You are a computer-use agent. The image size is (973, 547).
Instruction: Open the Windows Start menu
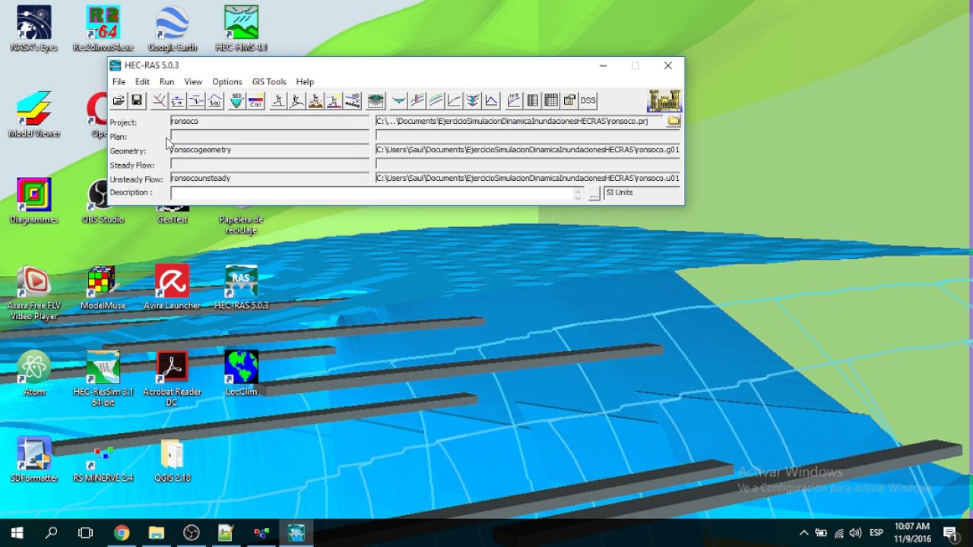pyautogui.click(x=17, y=533)
